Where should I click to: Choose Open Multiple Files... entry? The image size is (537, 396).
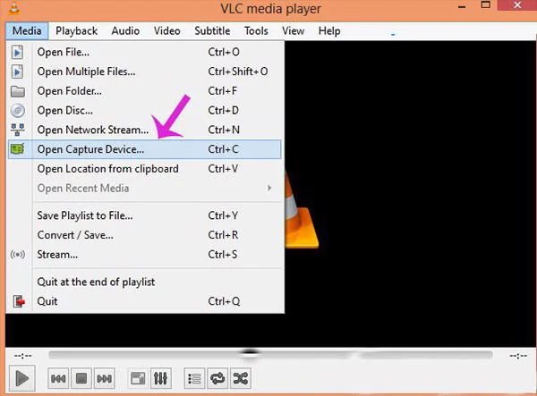coord(144,72)
